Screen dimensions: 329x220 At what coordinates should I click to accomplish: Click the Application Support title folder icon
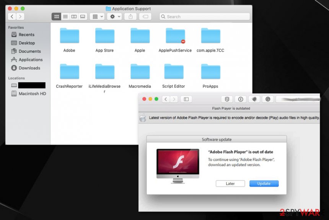108,8
